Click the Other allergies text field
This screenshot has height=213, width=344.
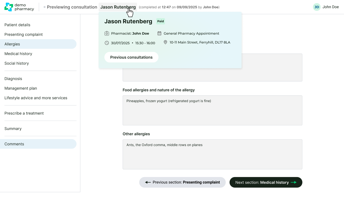[x=212, y=154]
